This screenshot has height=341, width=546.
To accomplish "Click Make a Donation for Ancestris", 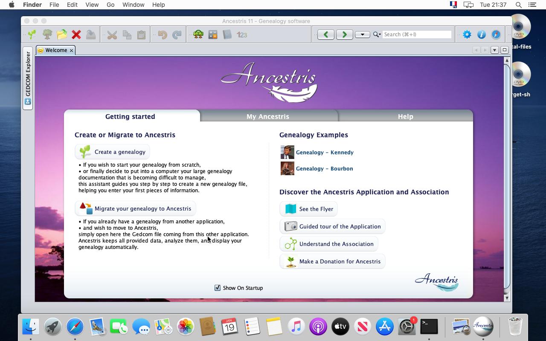I will pos(332,261).
